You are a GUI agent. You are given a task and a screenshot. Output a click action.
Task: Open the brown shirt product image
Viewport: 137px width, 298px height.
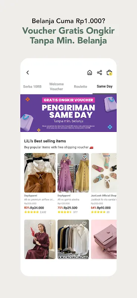click(x=40, y=173)
